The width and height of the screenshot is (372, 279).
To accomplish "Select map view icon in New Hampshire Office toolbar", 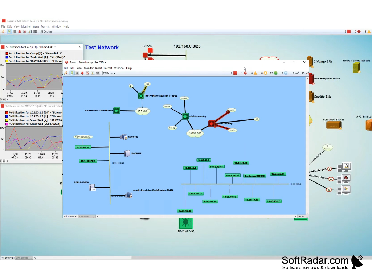I will tap(72, 73).
